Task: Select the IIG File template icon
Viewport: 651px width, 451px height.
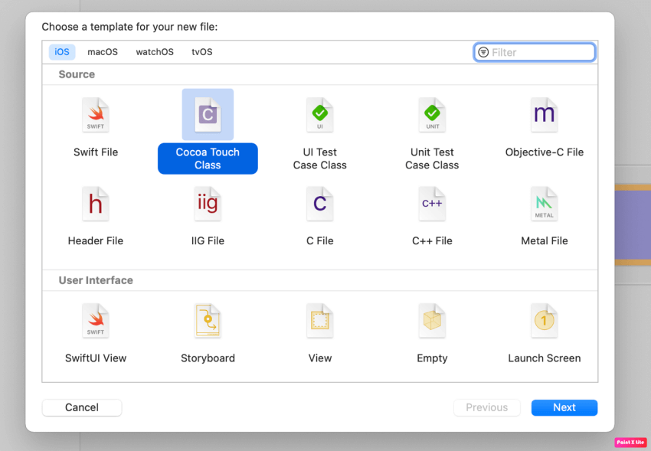Action: 208,204
